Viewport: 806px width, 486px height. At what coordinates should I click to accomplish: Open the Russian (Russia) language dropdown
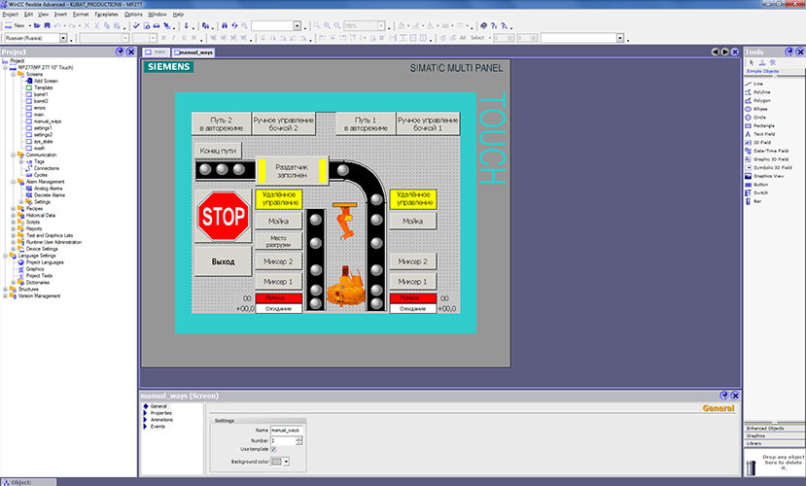pyautogui.click(x=63, y=38)
